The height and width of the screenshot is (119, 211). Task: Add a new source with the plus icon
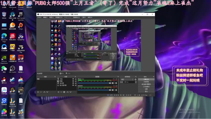[58, 92]
